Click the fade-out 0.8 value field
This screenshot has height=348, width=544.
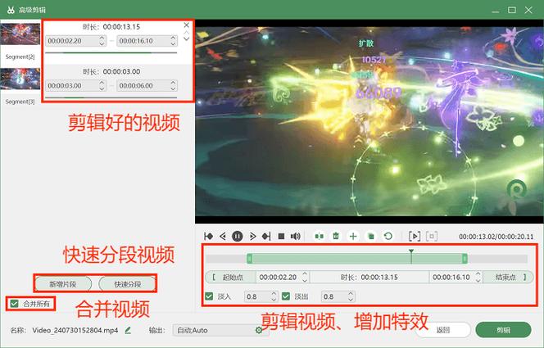[334, 296]
